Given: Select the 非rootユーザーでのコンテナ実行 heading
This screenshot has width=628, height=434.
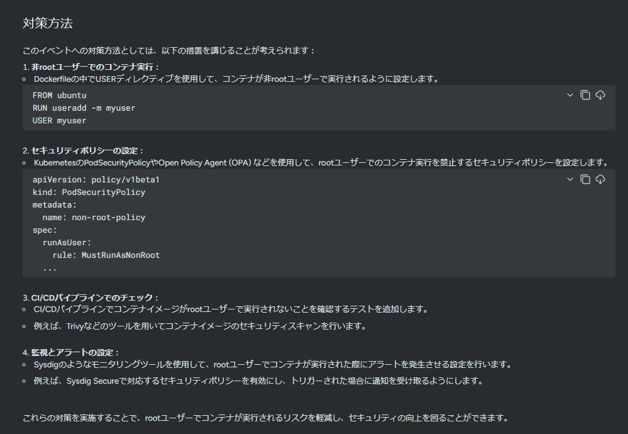Looking at the screenshot, I should click(95, 67).
